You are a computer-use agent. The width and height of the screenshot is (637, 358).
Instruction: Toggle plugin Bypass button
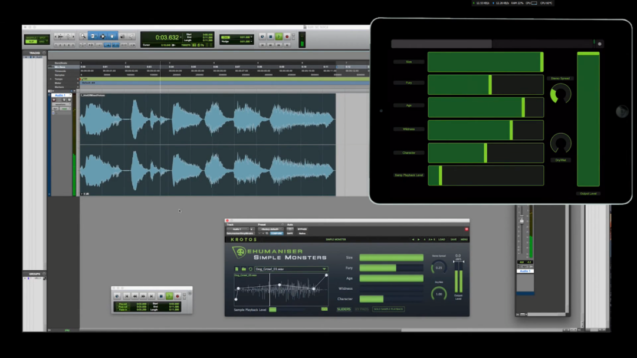tap(302, 229)
